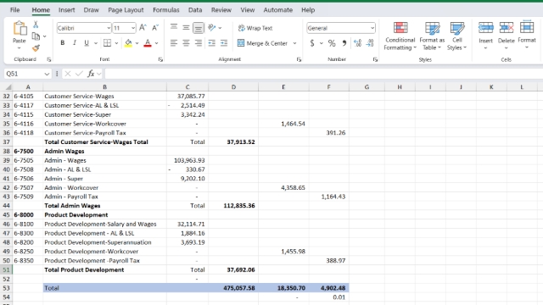Select column D header
The width and height of the screenshot is (543, 305).
click(233, 87)
